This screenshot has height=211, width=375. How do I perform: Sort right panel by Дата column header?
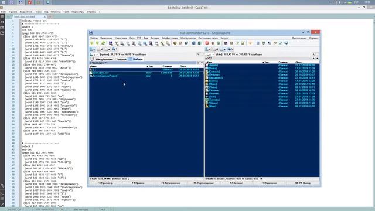298,62
